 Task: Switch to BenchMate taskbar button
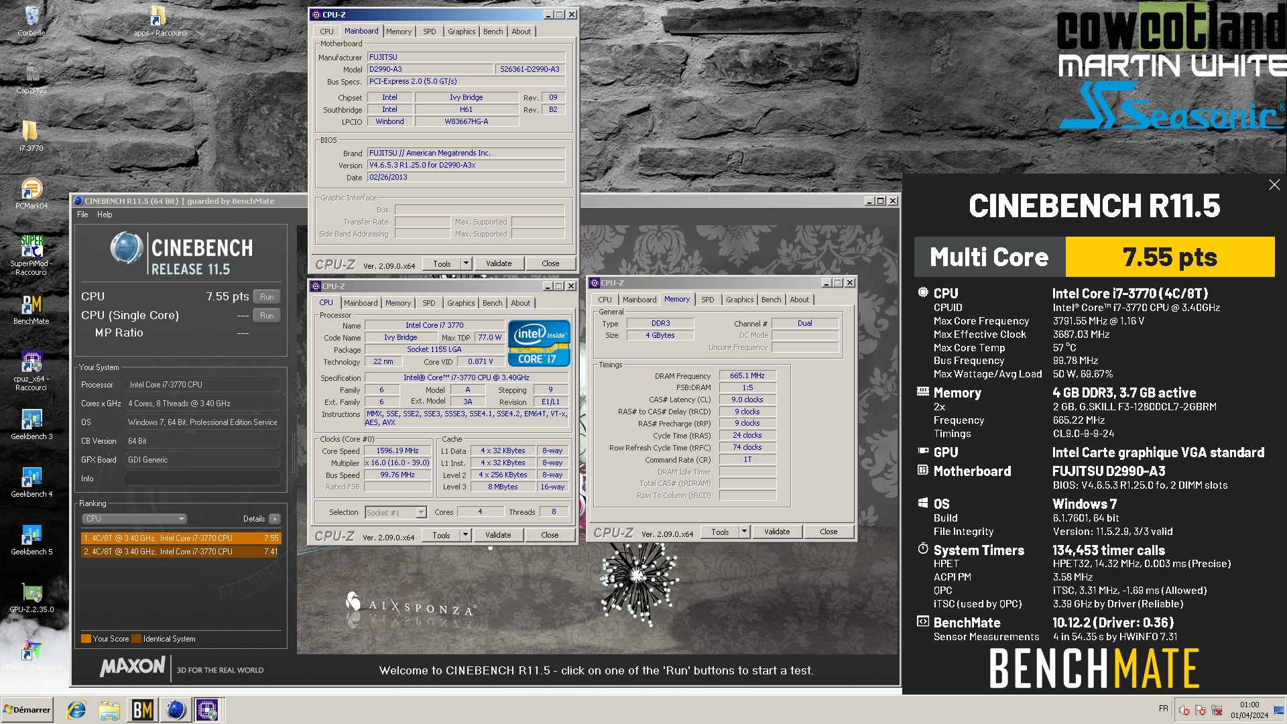point(142,710)
